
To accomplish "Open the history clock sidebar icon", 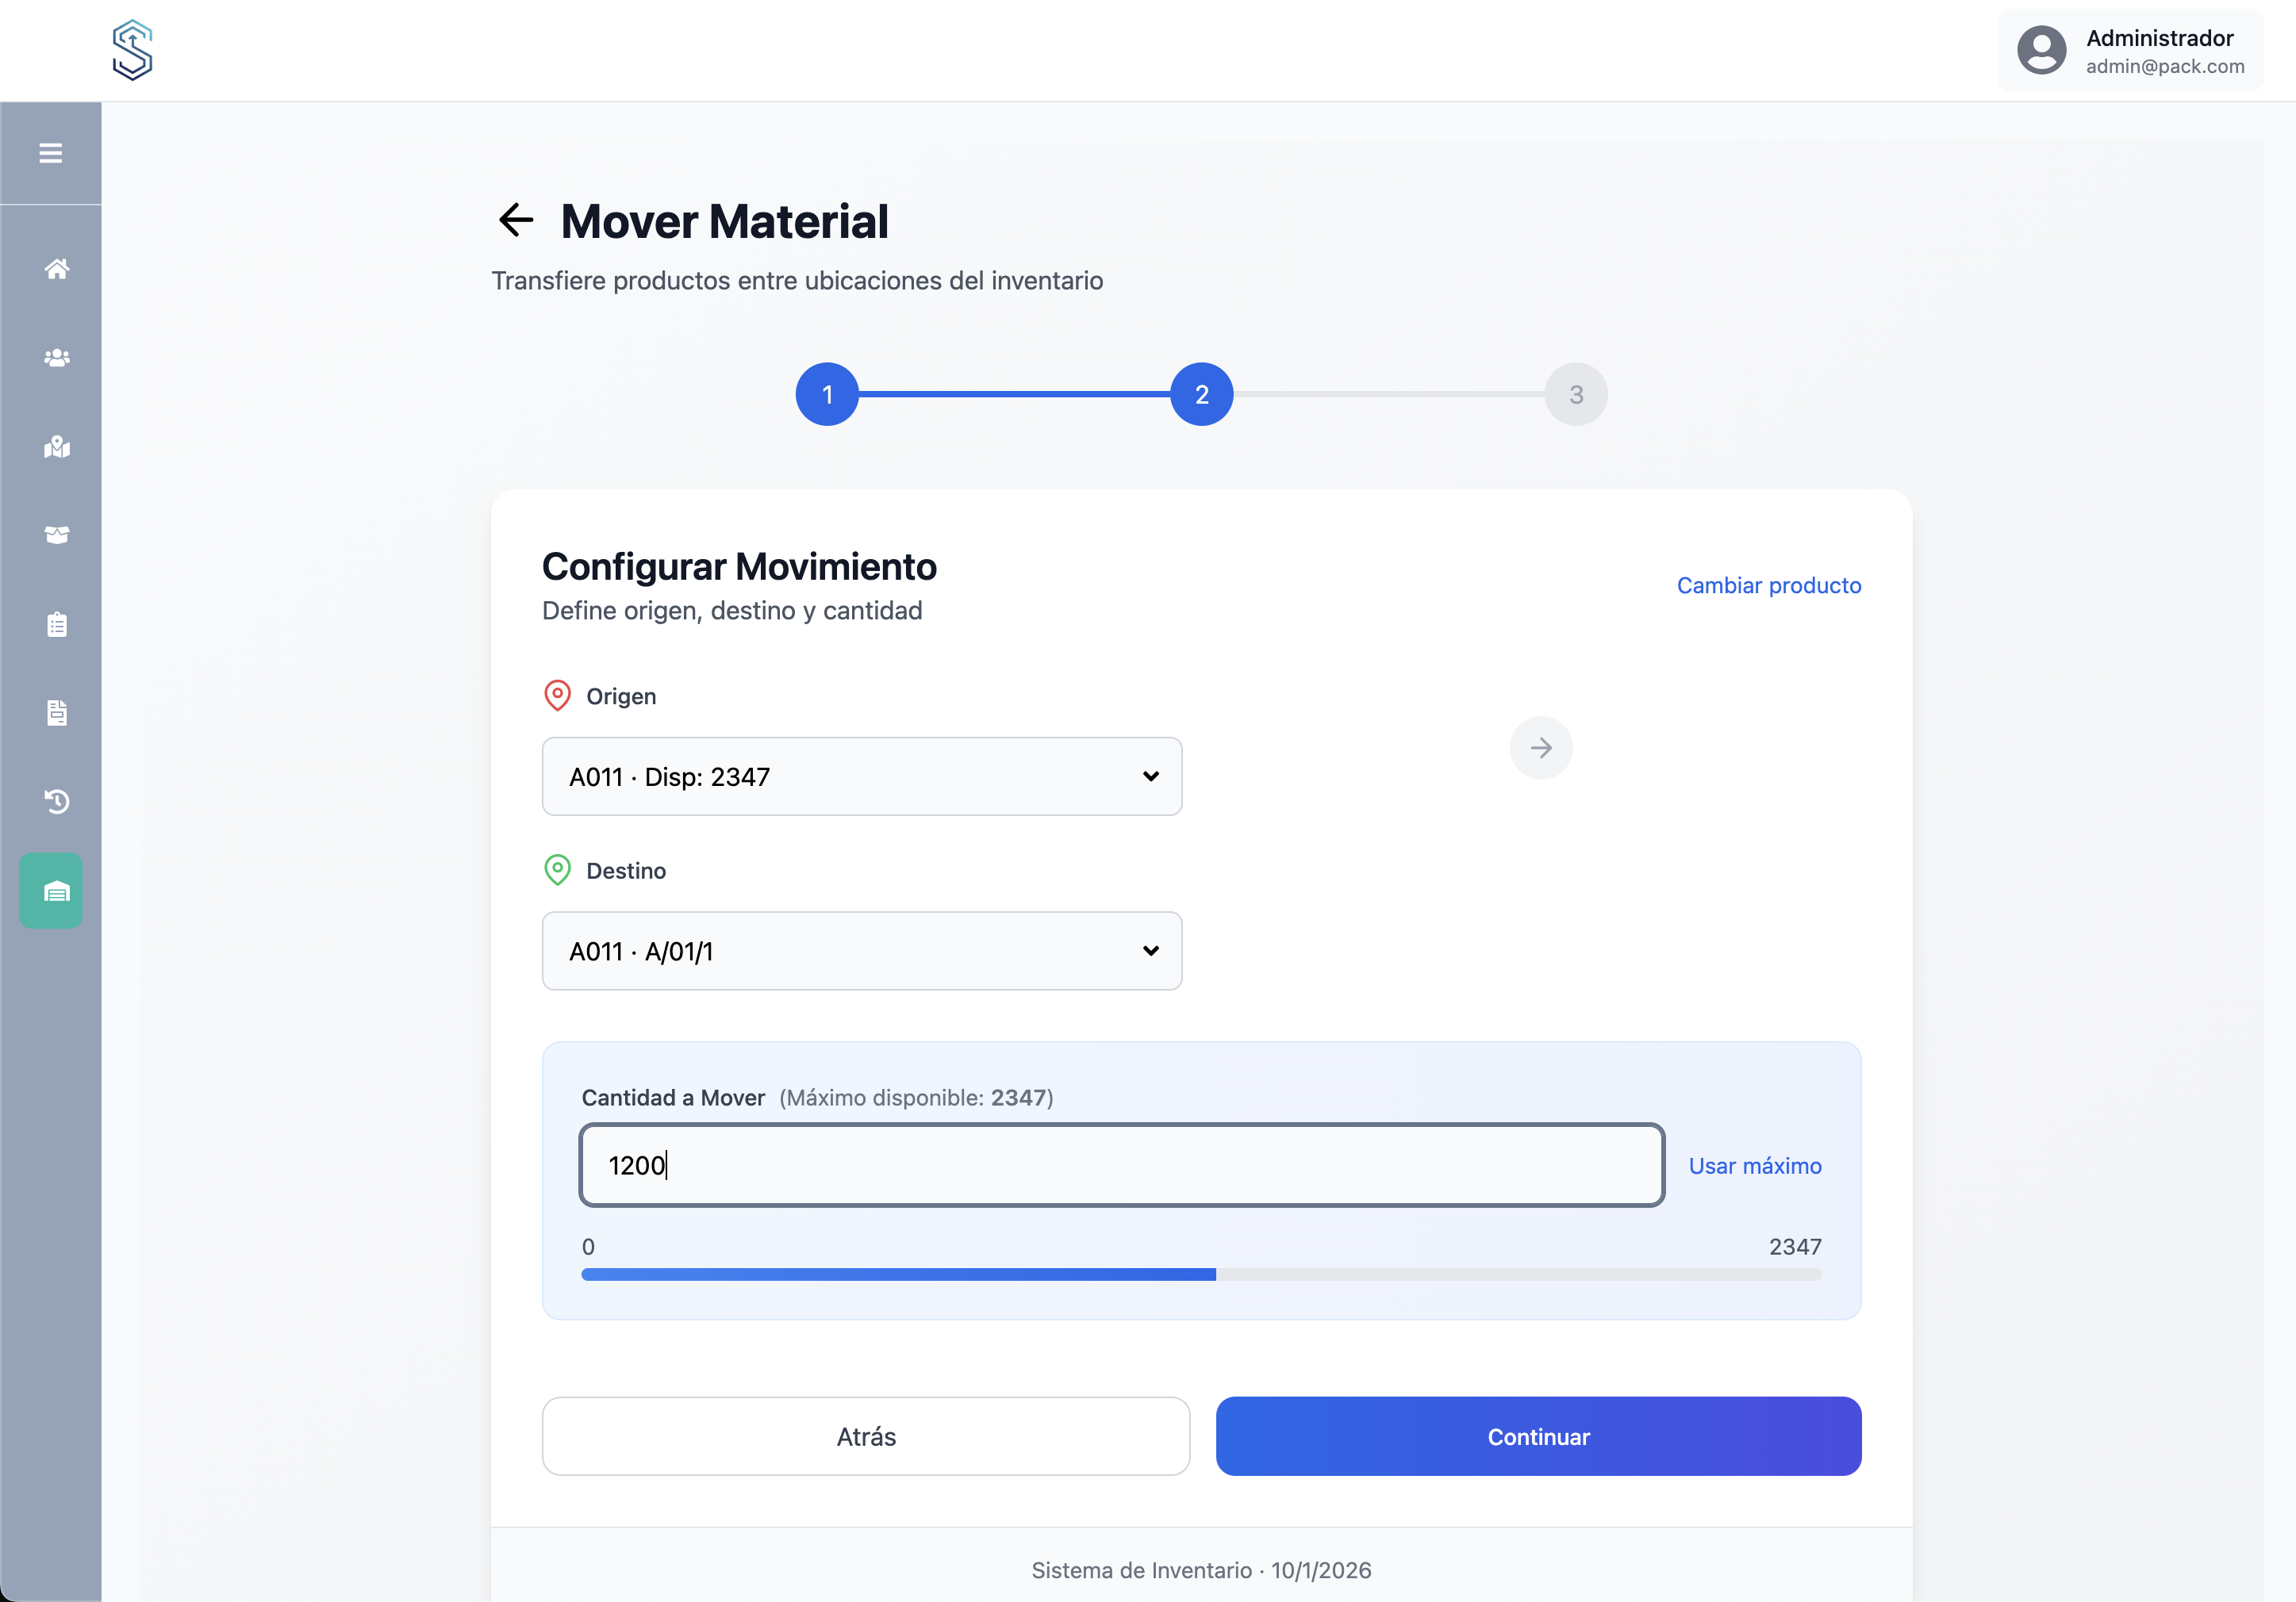I will coord(57,802).
